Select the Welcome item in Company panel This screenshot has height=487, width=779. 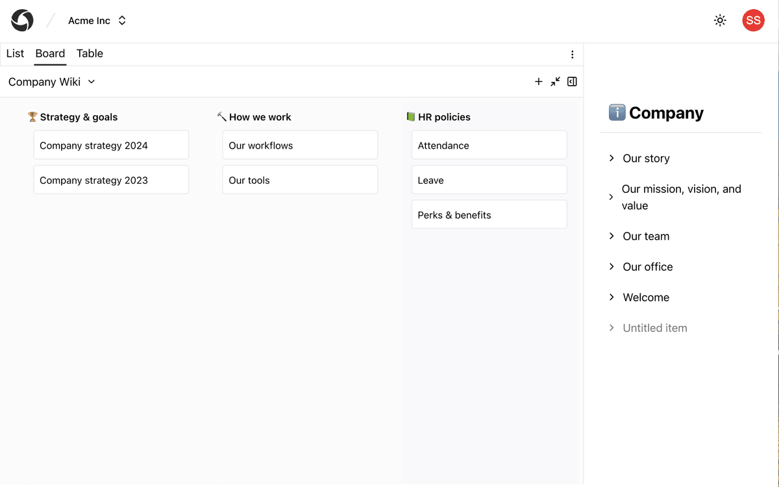pyautogui.click(x=645, y=297)
